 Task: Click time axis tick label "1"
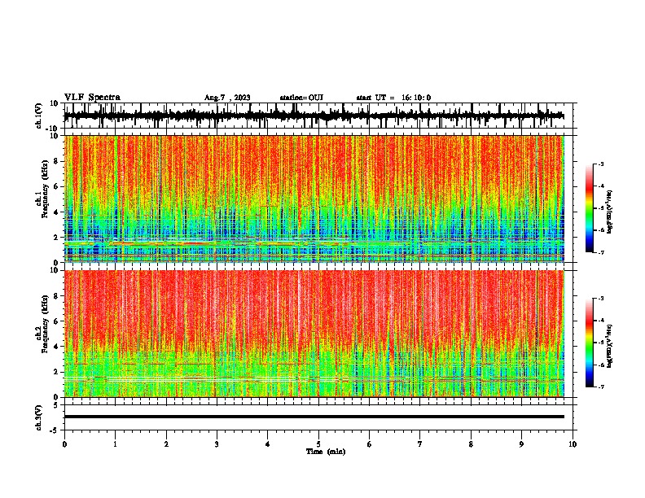tap(116, 444)
